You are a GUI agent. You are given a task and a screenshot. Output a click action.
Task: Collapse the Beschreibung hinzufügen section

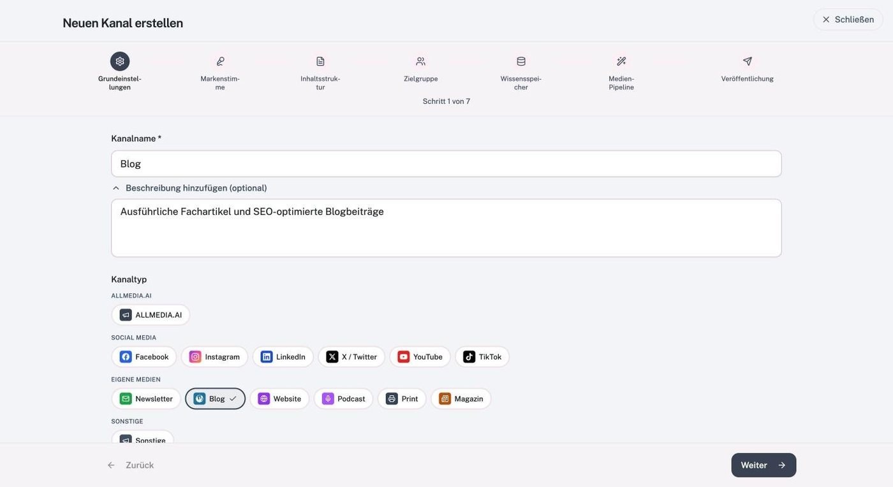189,188
